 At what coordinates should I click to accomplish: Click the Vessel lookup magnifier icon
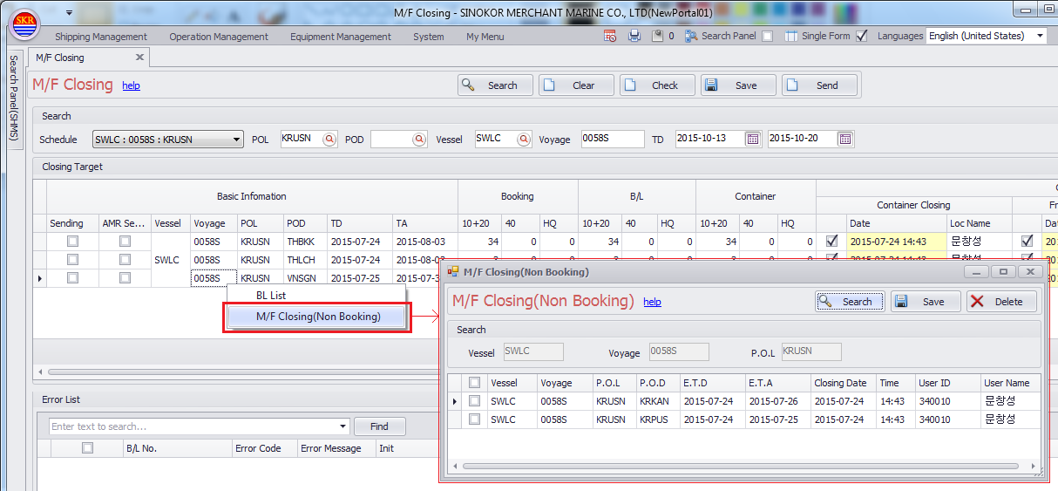pyautogui.click(x=524, y=140)
